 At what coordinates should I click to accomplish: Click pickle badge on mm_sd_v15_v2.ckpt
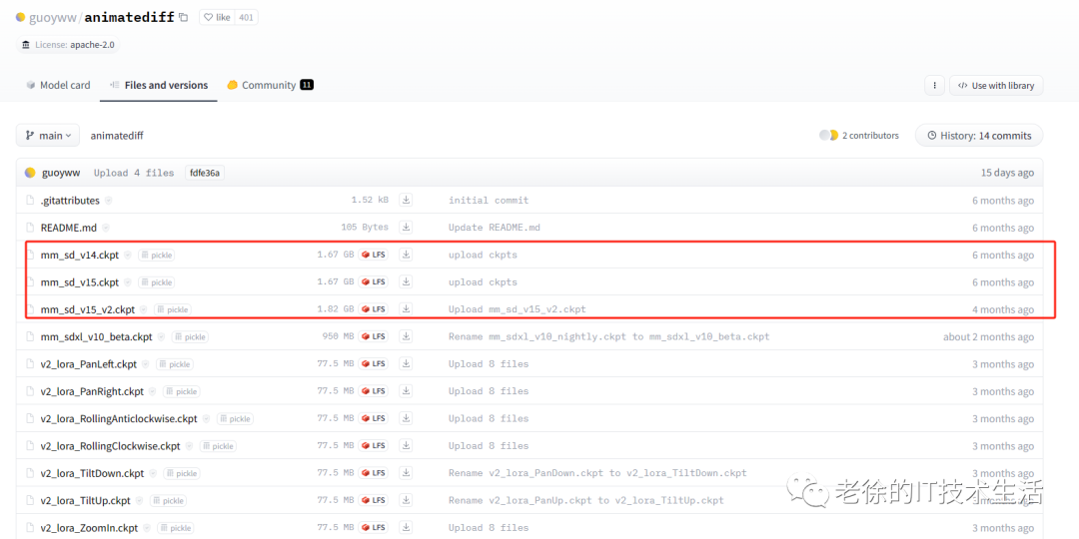pos(173,309)
